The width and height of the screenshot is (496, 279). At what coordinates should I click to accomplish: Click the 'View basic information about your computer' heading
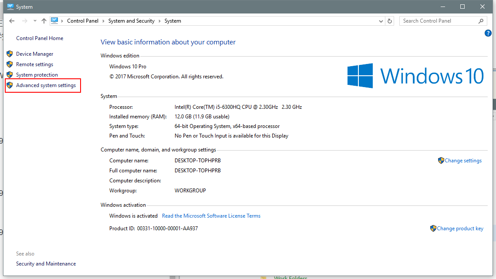(168, 42)
